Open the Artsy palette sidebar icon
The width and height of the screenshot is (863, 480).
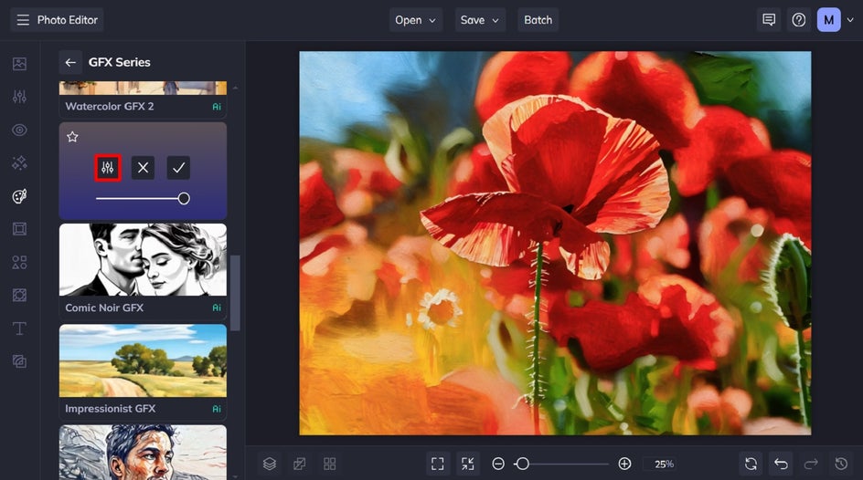click(x=20, y=196)
